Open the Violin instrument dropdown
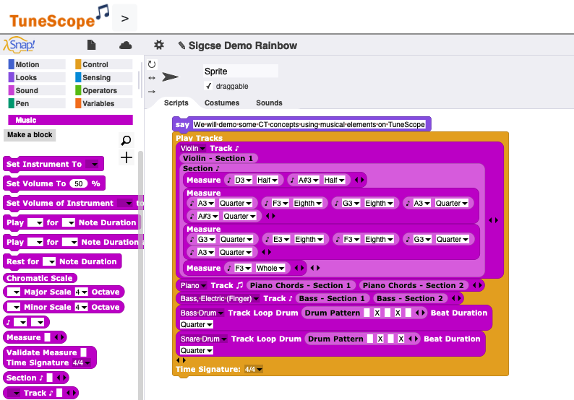The height and width of the screenshot is (400, 574). (x=192, y=148)
